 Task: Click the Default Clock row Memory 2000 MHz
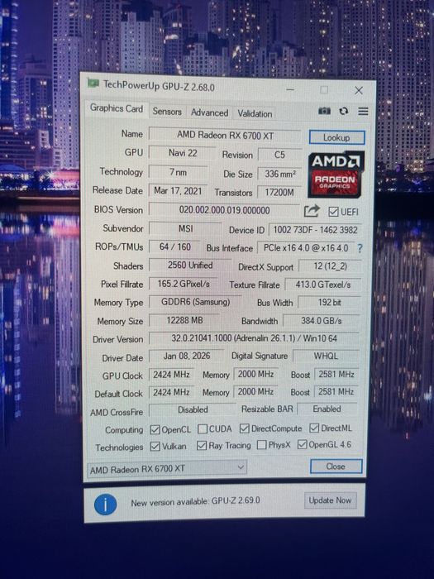pyautogui.click(x=255, y=391)
